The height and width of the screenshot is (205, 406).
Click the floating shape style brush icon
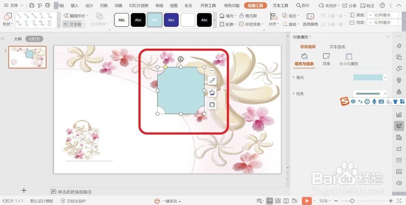tap(212, 81)
